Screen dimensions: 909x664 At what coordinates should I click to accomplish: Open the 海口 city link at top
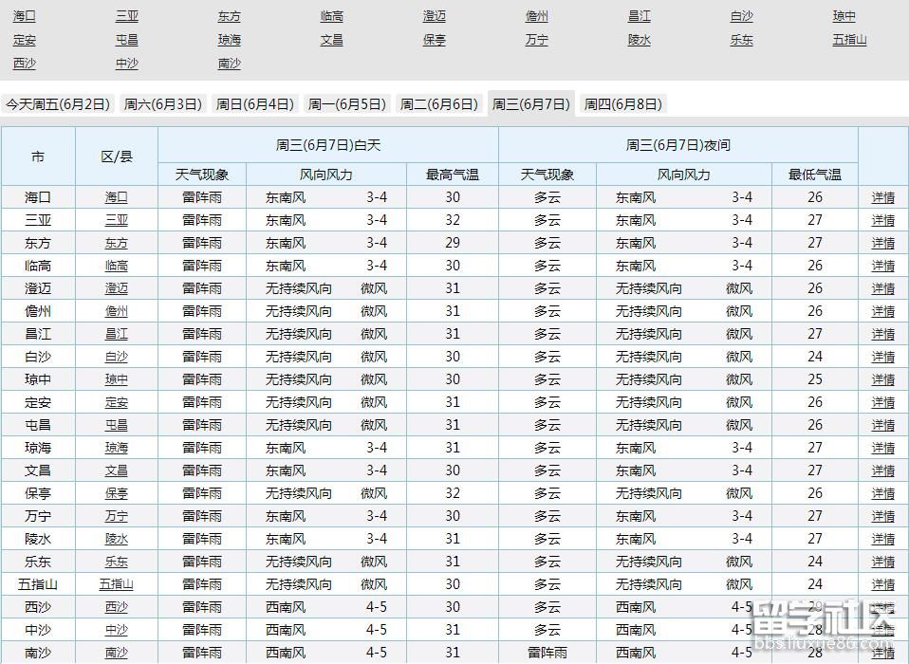[24, 16]
